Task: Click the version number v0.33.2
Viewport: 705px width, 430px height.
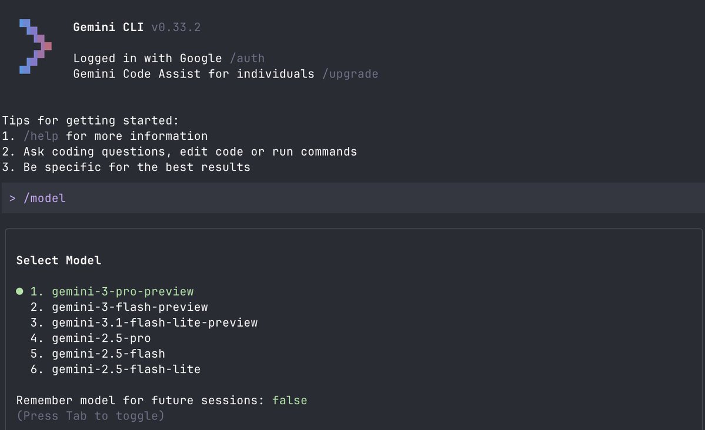Action: coord(176,28)
